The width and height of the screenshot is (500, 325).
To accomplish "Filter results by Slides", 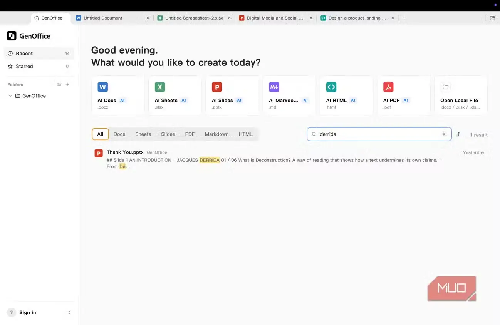I will coord(168,134).
